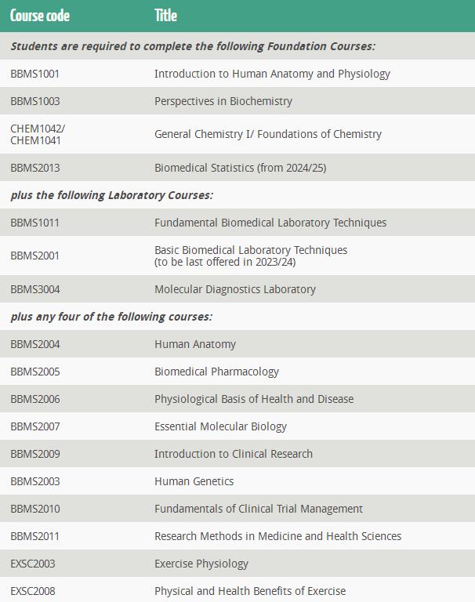Click the Course code column header

pyautogui.click(x=40, y=16)
